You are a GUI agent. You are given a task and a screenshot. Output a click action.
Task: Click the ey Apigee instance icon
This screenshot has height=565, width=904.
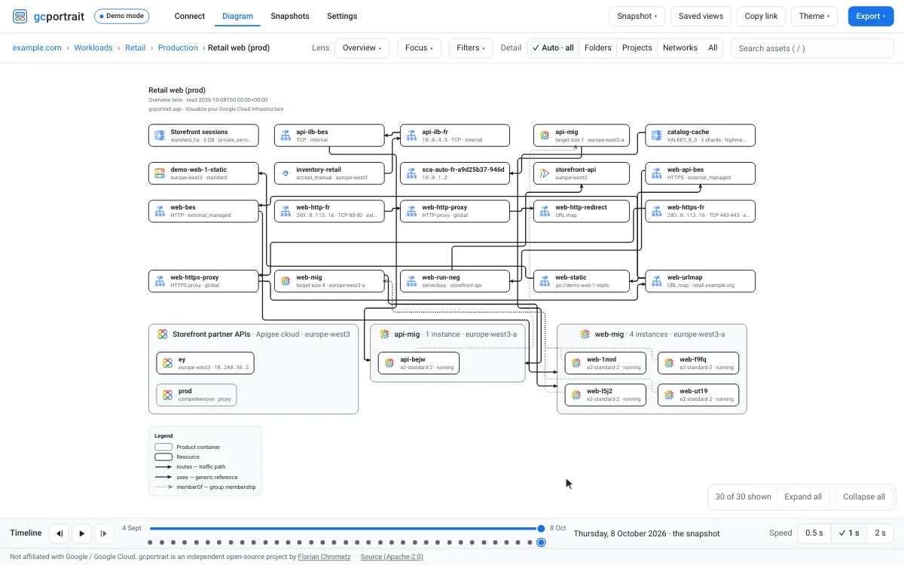pos(167,363)
